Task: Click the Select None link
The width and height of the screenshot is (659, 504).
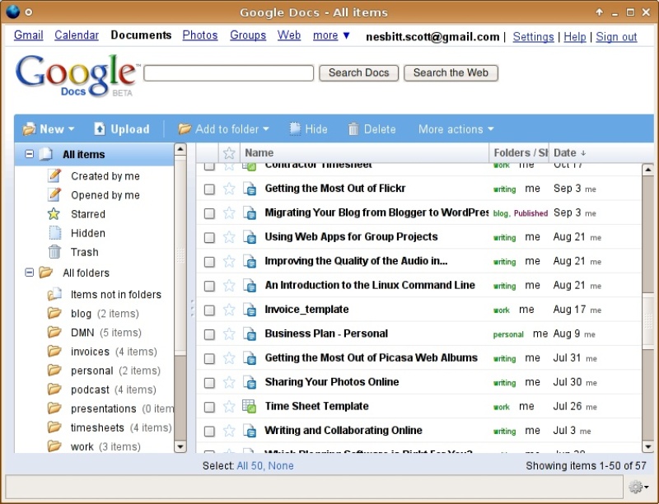Action: point(281,466)
